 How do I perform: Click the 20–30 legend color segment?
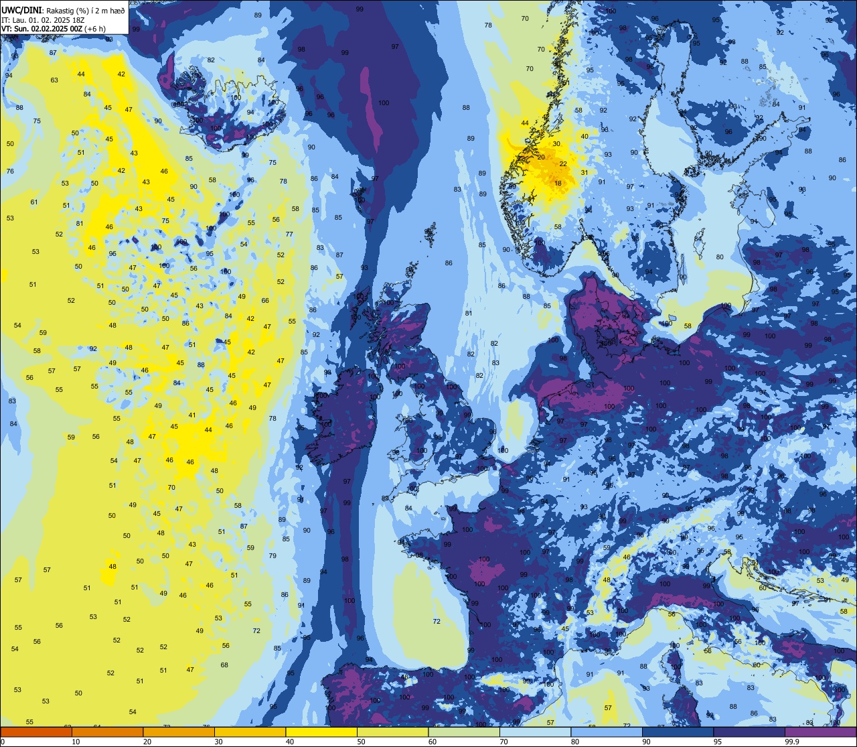click(179, 732)
